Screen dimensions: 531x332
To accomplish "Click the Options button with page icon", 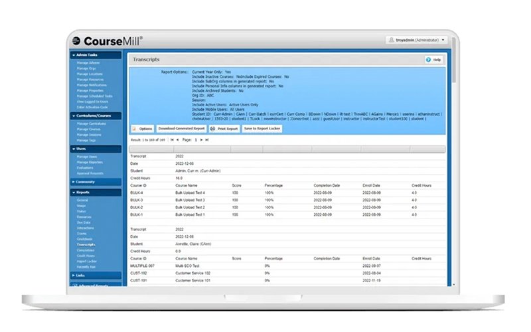I will (143, 129).
